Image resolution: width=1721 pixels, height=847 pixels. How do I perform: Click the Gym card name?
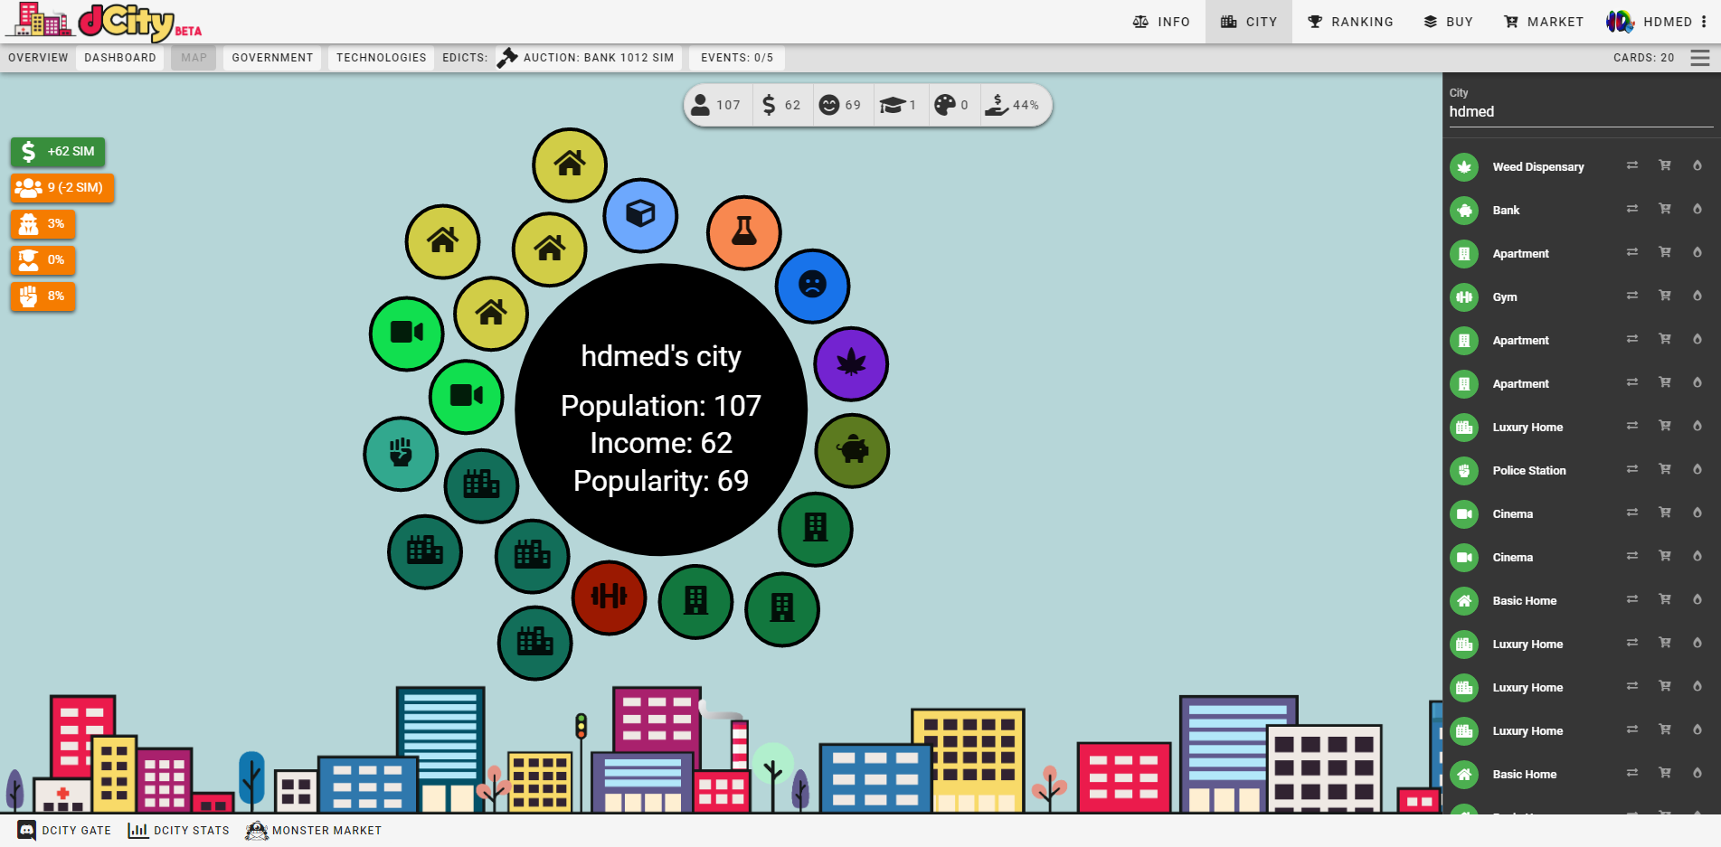coord(1505,297)
